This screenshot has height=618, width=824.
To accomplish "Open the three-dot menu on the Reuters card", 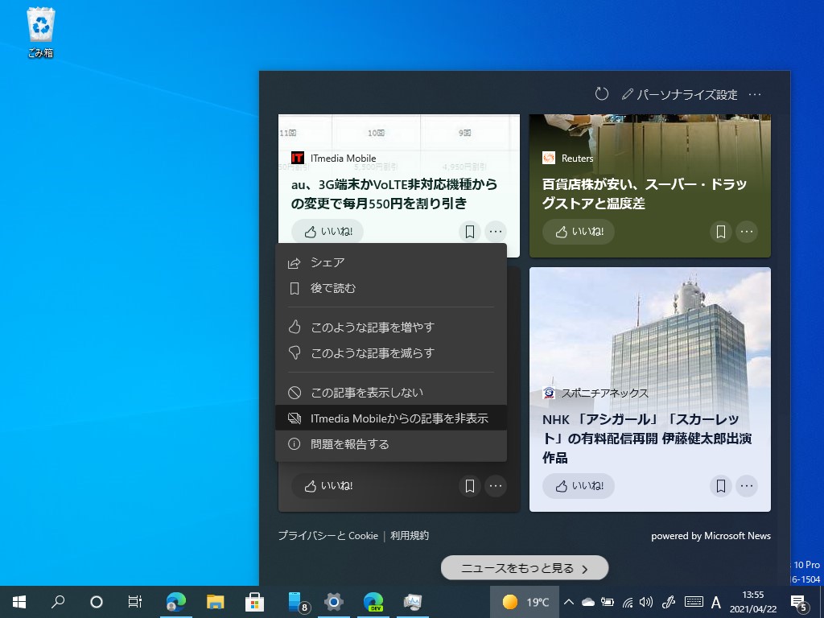I will click(x=747, y=232).
